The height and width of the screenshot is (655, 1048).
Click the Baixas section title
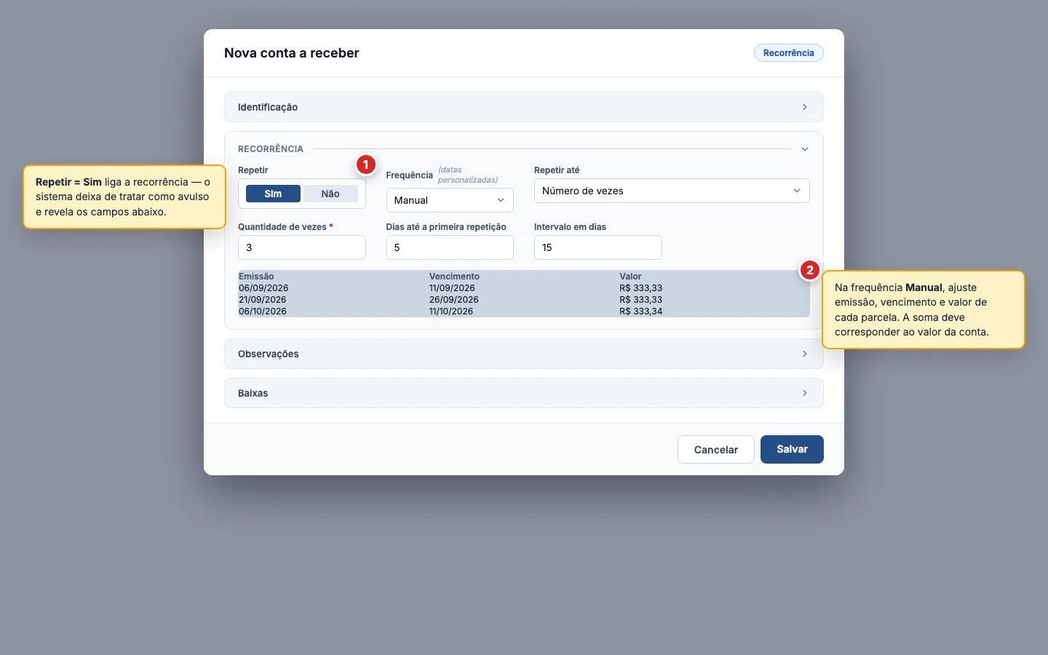(253, 393)
